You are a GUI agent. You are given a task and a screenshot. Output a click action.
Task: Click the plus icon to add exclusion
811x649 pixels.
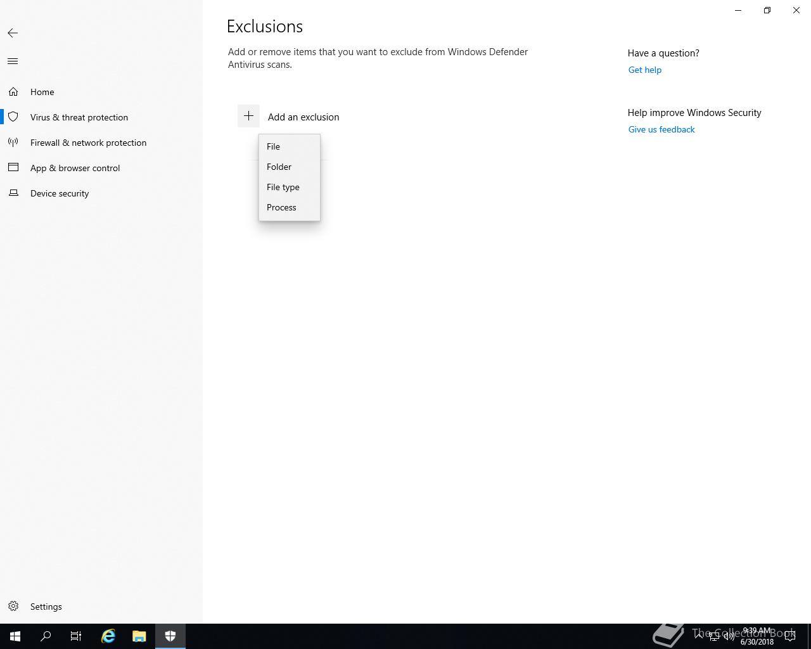point(248,116)
